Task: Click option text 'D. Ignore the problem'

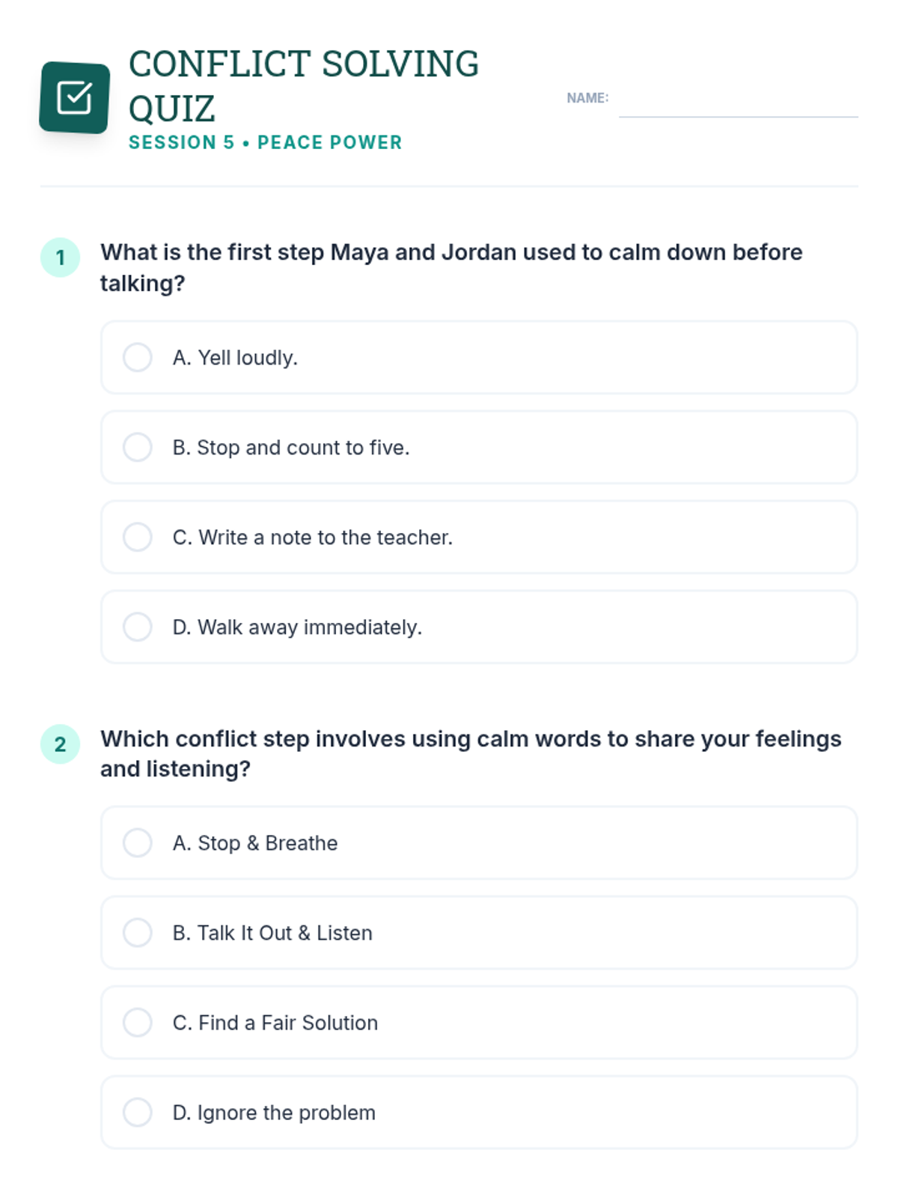Action: [274, 1112]
